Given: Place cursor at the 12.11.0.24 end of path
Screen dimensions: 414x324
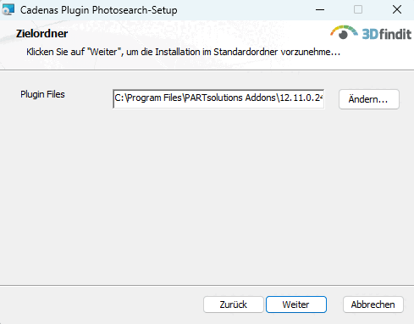Looking at the screenshot, I should tap(301, 98).
